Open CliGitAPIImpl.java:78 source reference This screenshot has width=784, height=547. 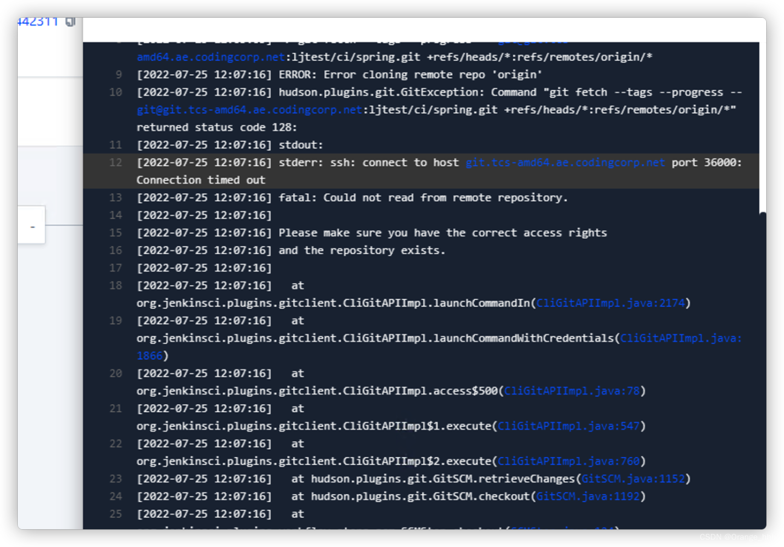572,391
